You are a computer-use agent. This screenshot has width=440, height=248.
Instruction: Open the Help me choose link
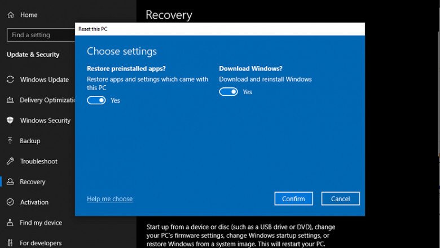pyautogui.click(x=110, y=198)
